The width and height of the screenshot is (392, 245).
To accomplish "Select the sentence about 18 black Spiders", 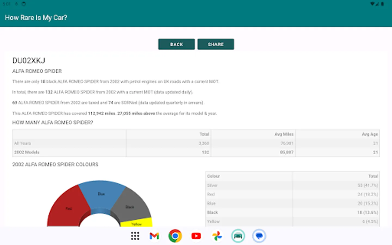I will 115,81.
